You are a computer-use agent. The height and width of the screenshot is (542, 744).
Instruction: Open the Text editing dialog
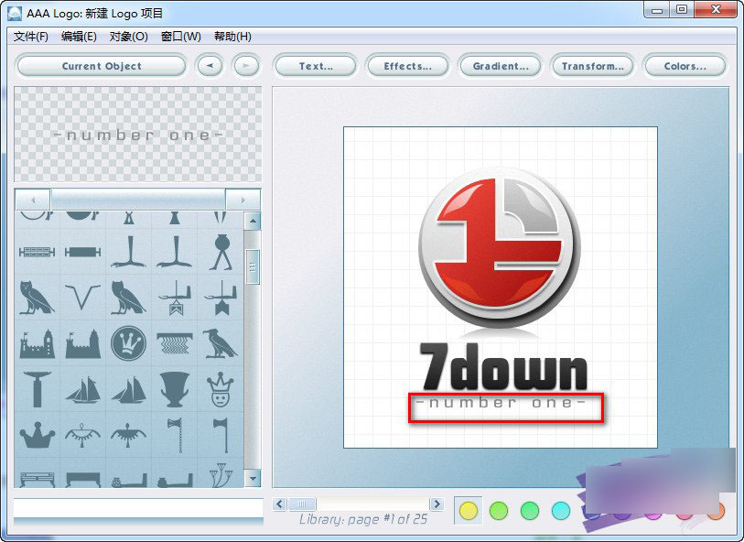(x=315, y=65)
